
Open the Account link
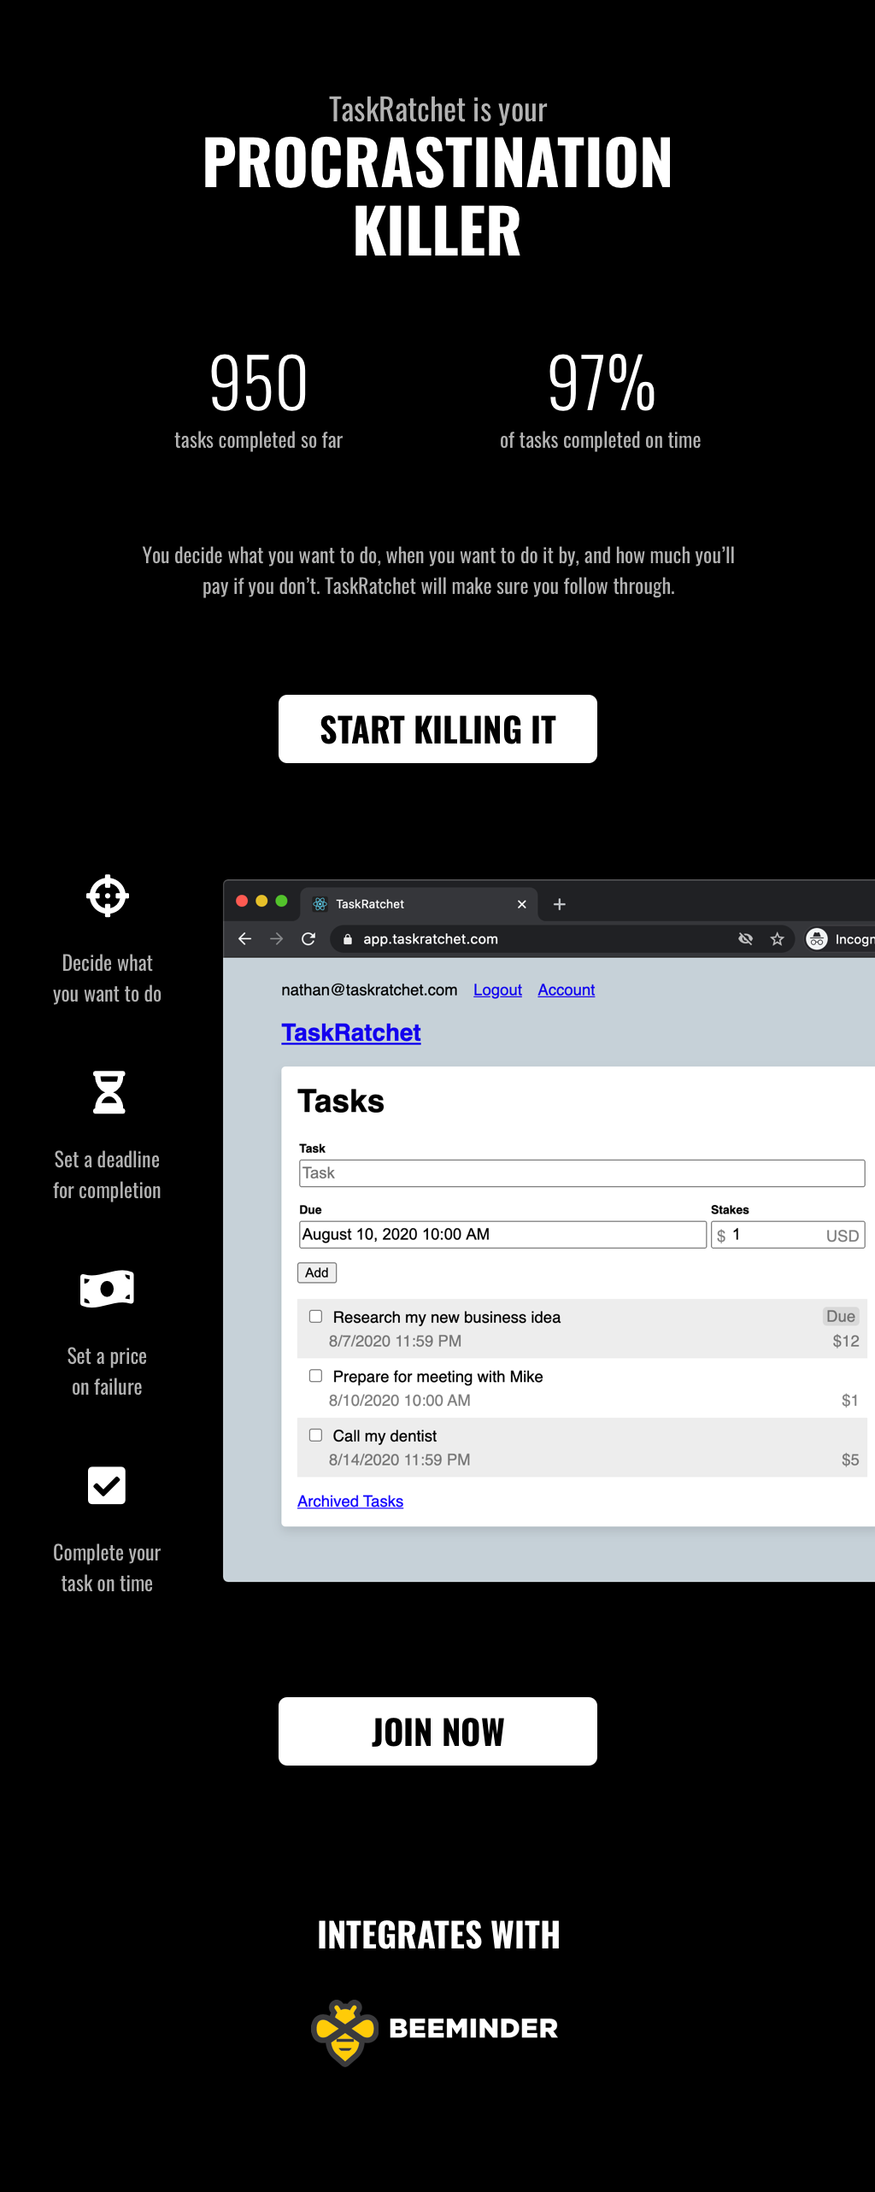point(567,990)
